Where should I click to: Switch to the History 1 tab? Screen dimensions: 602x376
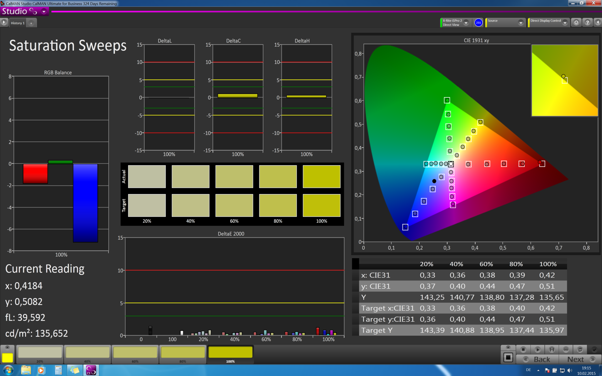[x=18, y=23]
